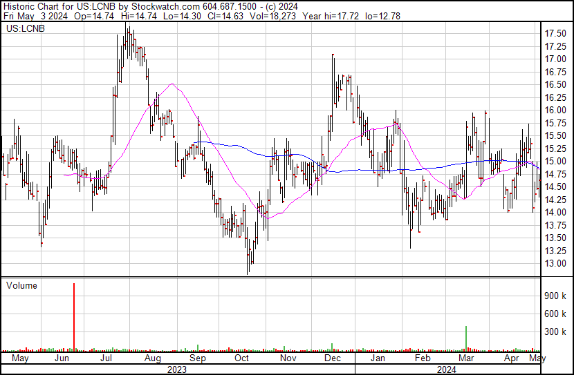Click the Oct month label
Image resolution: width=574 pixels, height=375 pixels.
(x=241, y=358)
